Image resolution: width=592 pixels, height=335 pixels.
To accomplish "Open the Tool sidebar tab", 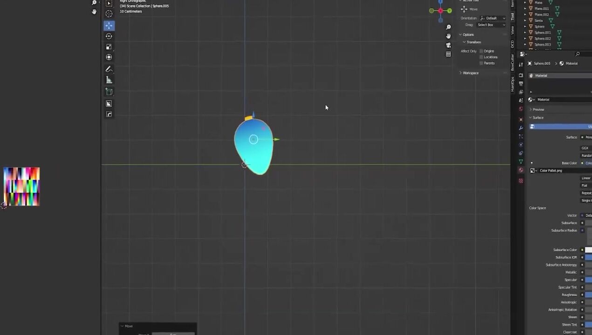I will point(512,16).
